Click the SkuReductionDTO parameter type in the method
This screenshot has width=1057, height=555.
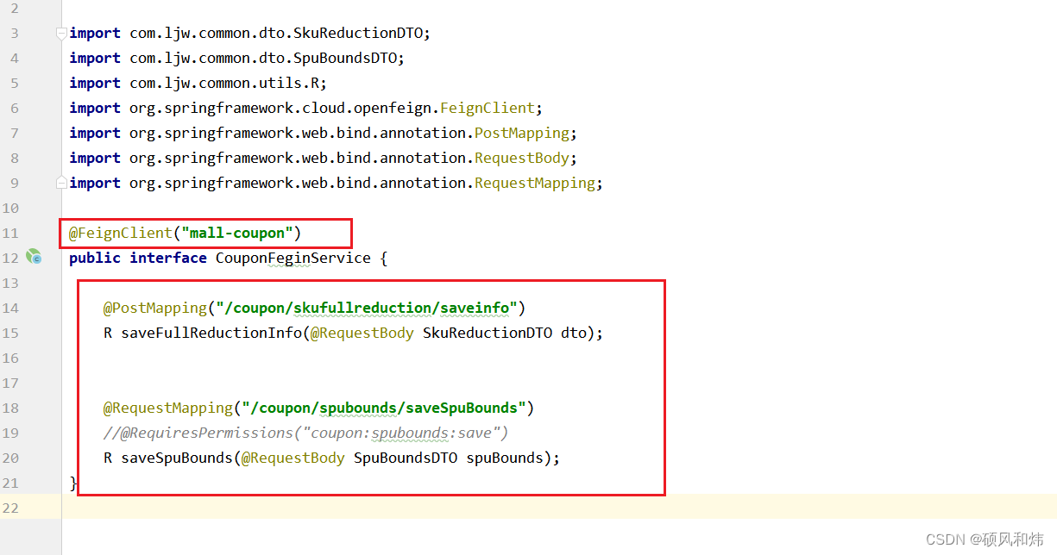point(488,333)
